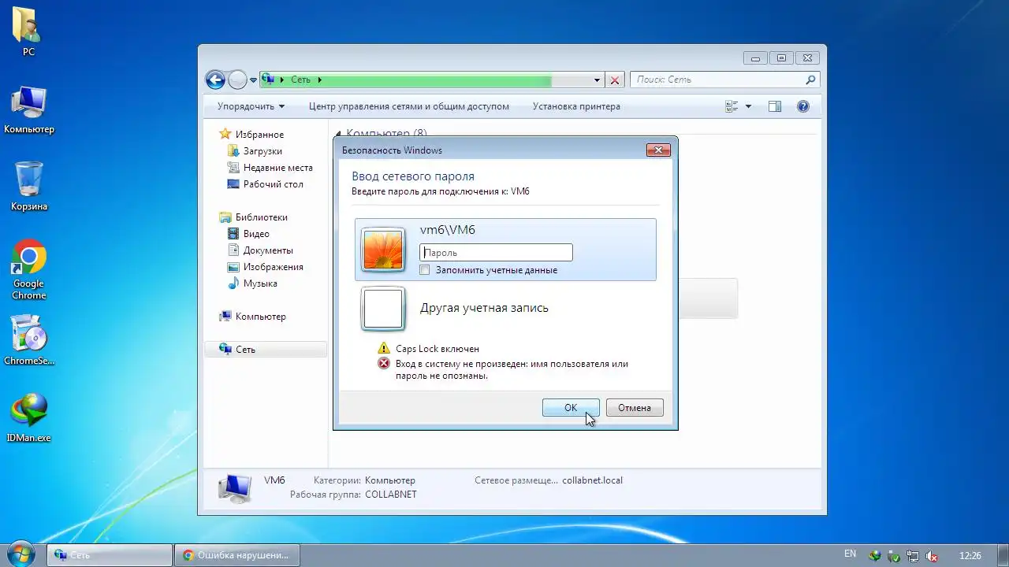Collapse the Компьютер (8) group
Viewport: 1009px width, 567px height.
tap(338, 134)
